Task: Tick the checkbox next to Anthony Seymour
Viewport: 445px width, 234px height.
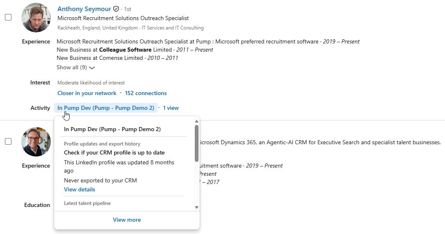Action: (8, 17)
